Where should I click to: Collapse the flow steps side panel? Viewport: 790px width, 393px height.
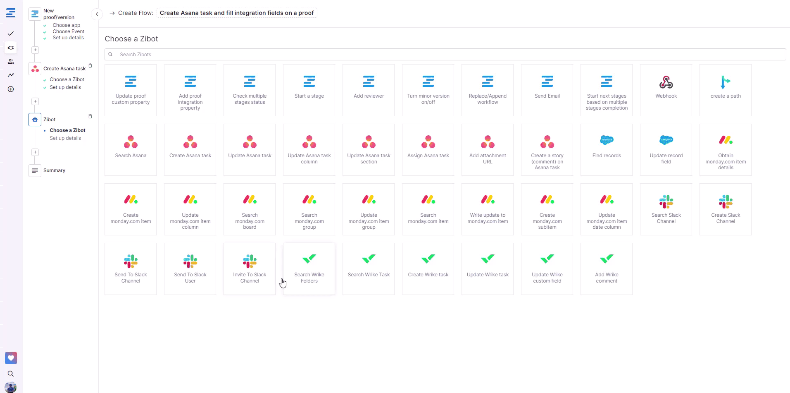97,14
